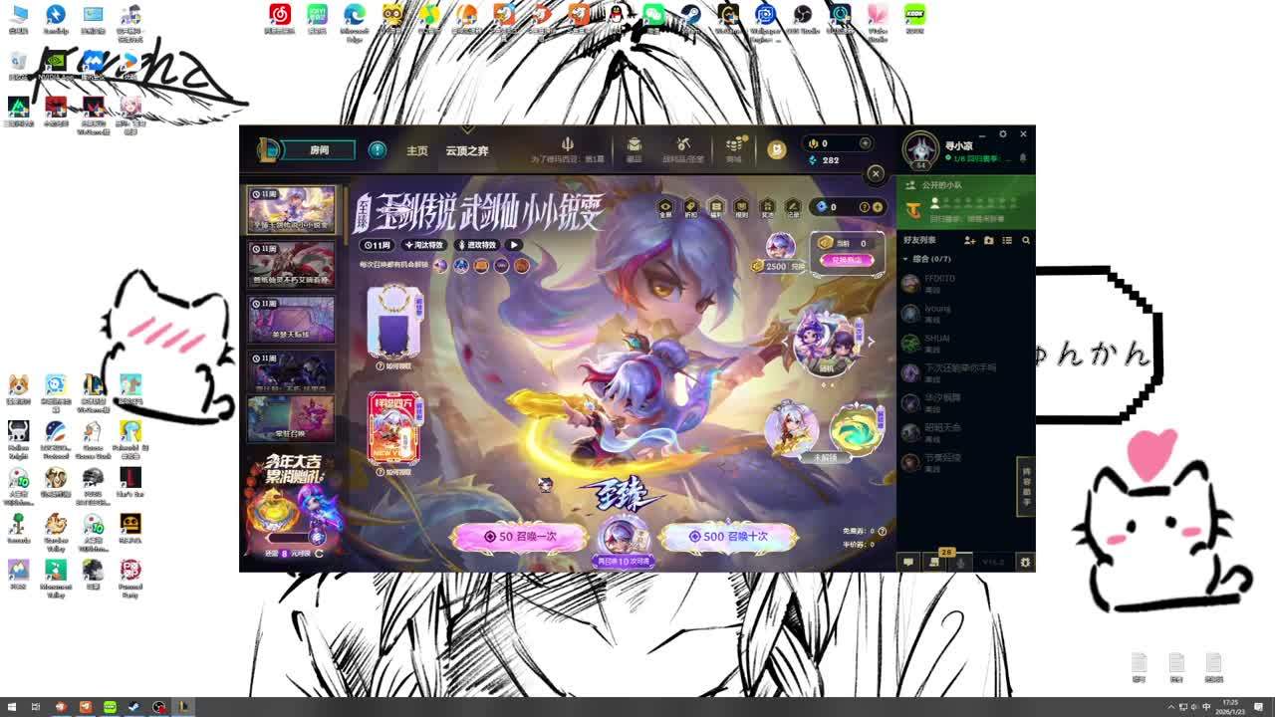Add a friend icon in friends list
Screen dimensions: 1275x717
pos(969,240)
